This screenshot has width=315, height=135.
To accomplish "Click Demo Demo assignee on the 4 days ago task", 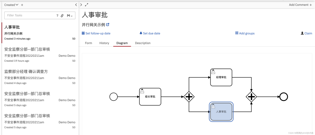I will (67, 78).
